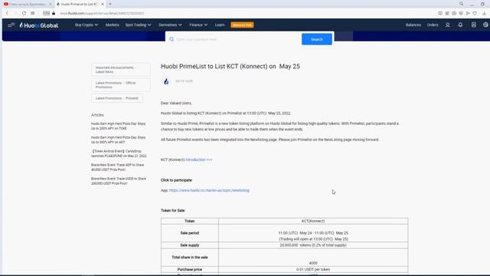
Task: Click the KCT(Konnect) token table cell
Action: coord(313,221)
